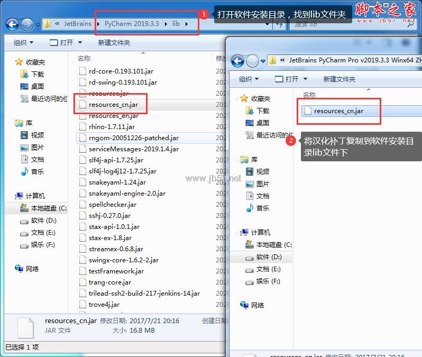Click the lib breadcrumb segment
Screen dimensions: 422x357
coord(176,24)
